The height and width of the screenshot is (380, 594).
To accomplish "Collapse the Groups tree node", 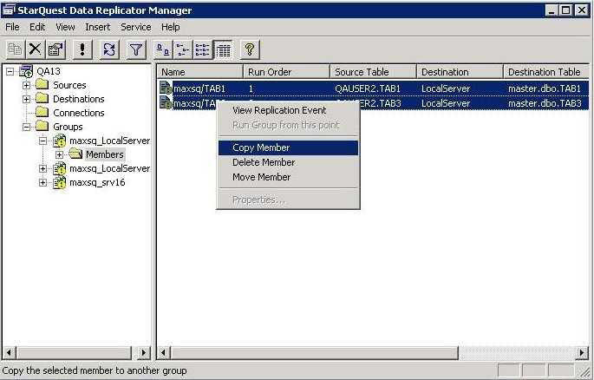I will (26, 127).
